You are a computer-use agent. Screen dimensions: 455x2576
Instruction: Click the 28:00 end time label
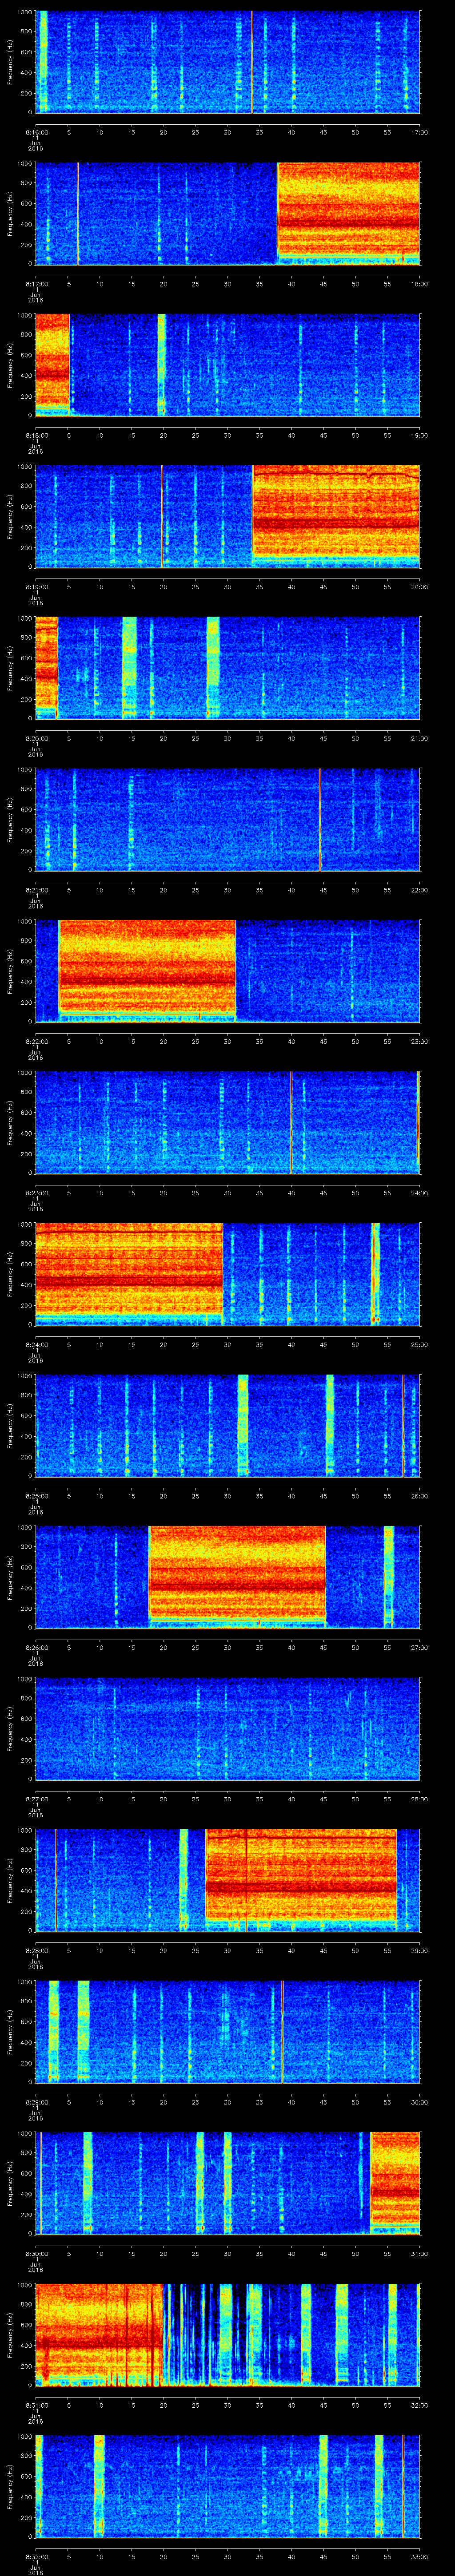[x=420, y=1799]
